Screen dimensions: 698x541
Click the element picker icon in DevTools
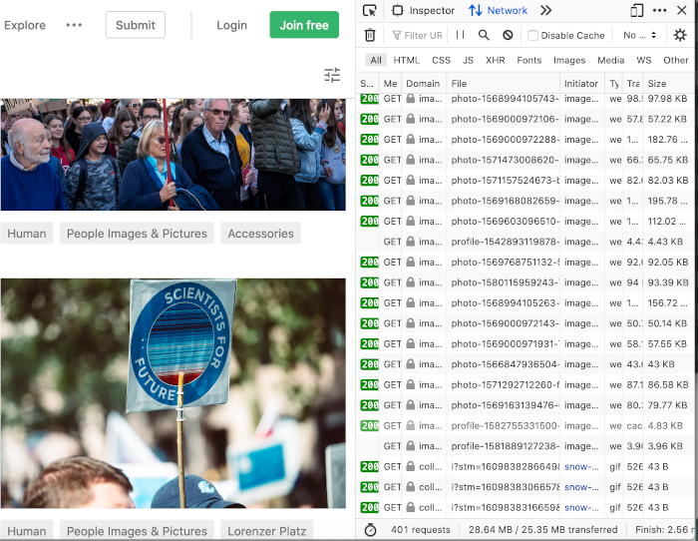click(370, 11)
